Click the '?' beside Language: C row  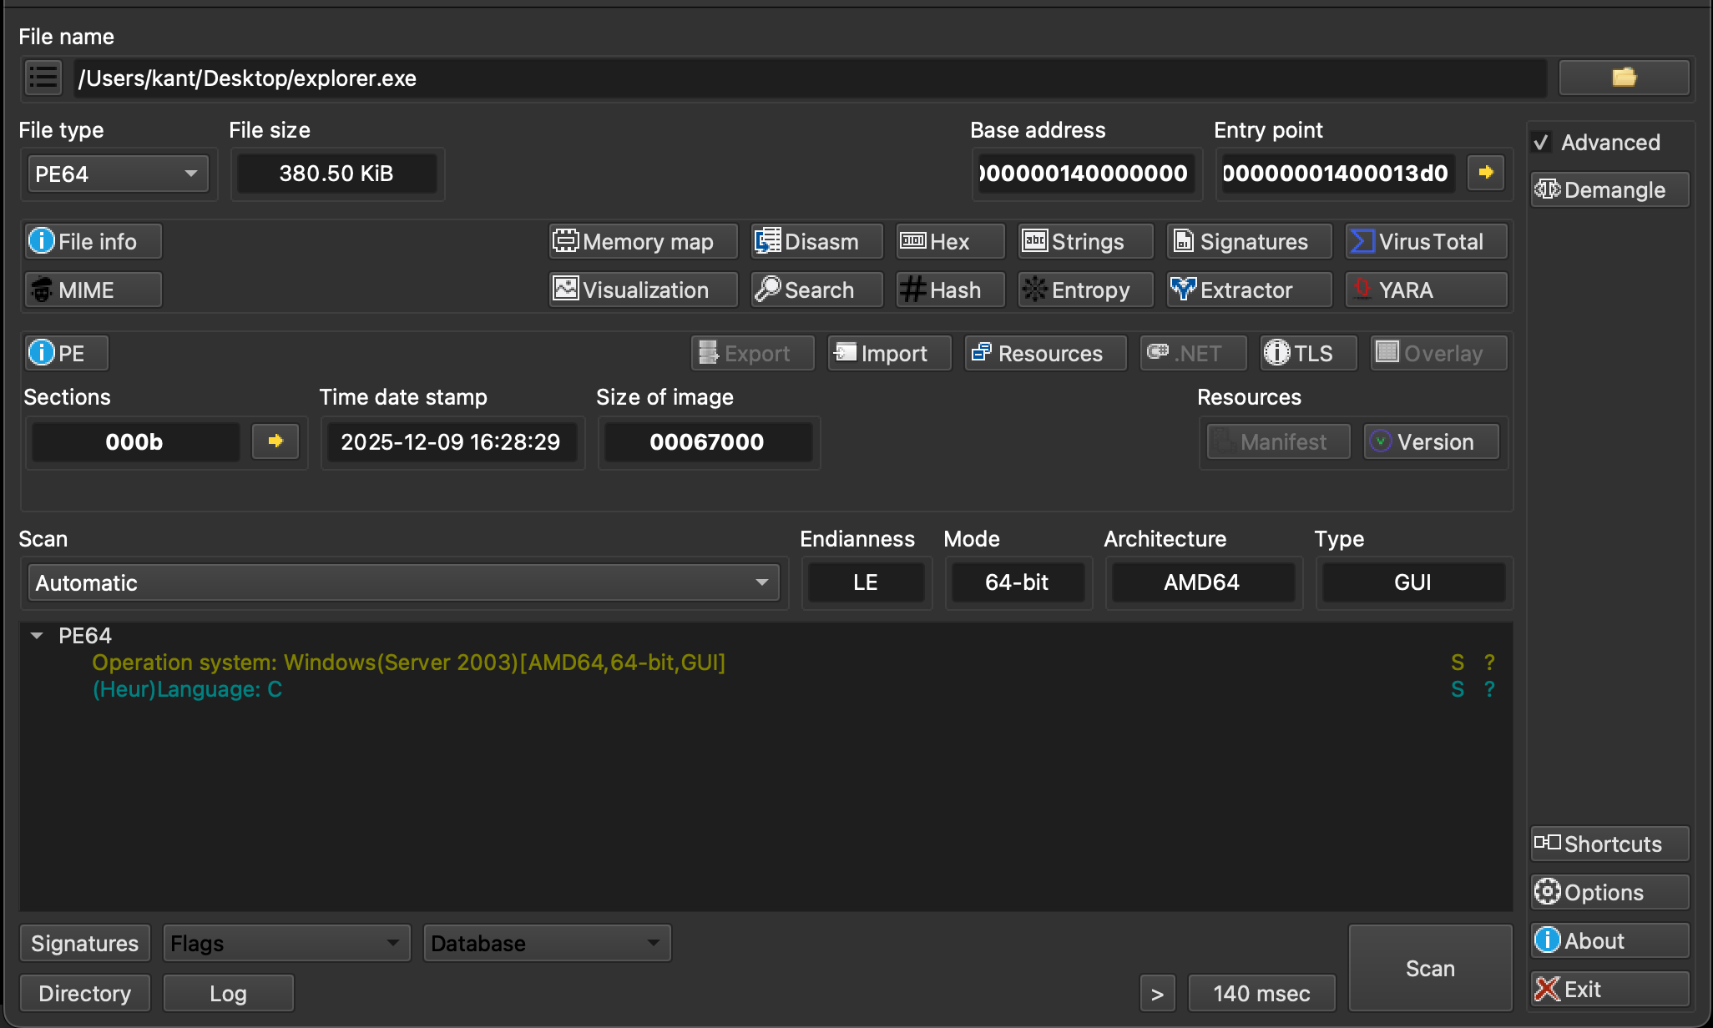[1489, 689]
